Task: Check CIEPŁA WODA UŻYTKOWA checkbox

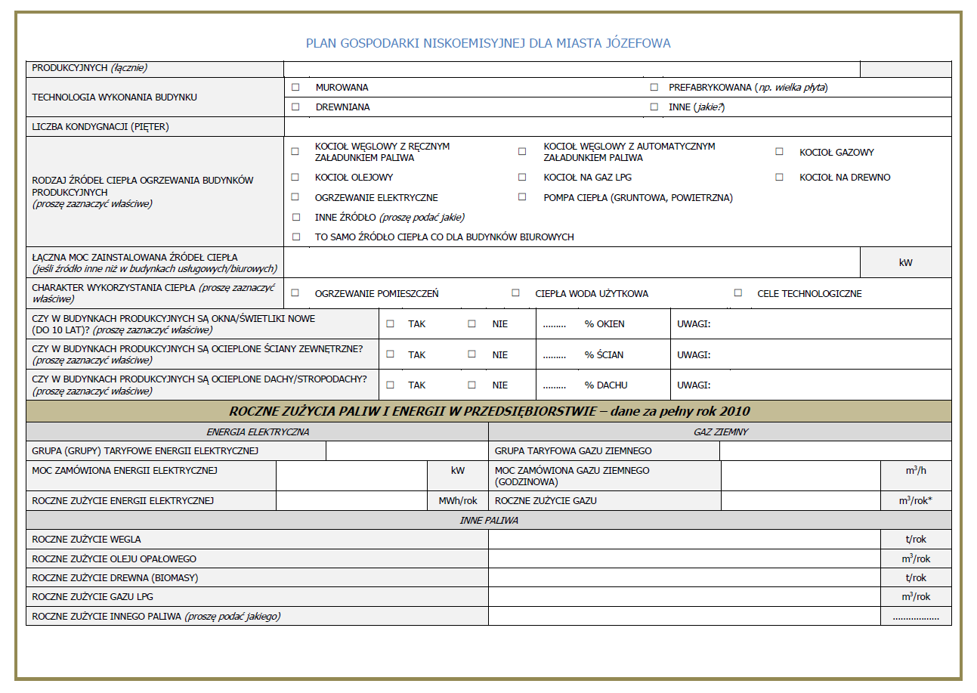Action: tap(516, 293)
